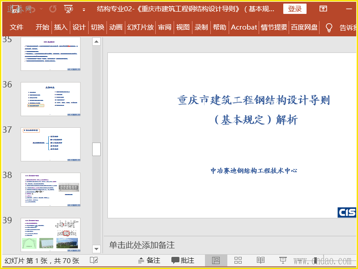Image resolution: width=358 pixels, height=269 pixels.
Task: Toggle the 批注 comments pane
Action: (183, 260)
